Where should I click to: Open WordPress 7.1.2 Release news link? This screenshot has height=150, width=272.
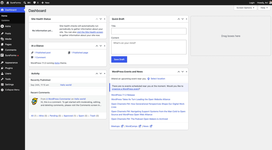123,95
